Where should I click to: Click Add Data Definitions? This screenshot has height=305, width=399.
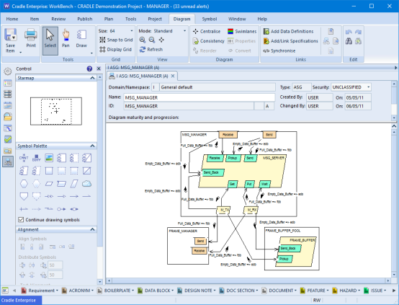pos(288,31)
